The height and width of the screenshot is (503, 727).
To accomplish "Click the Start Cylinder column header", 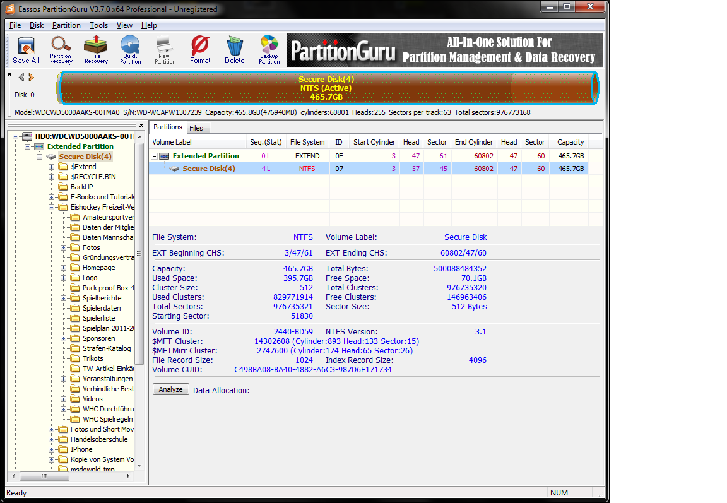I will 374,142.
